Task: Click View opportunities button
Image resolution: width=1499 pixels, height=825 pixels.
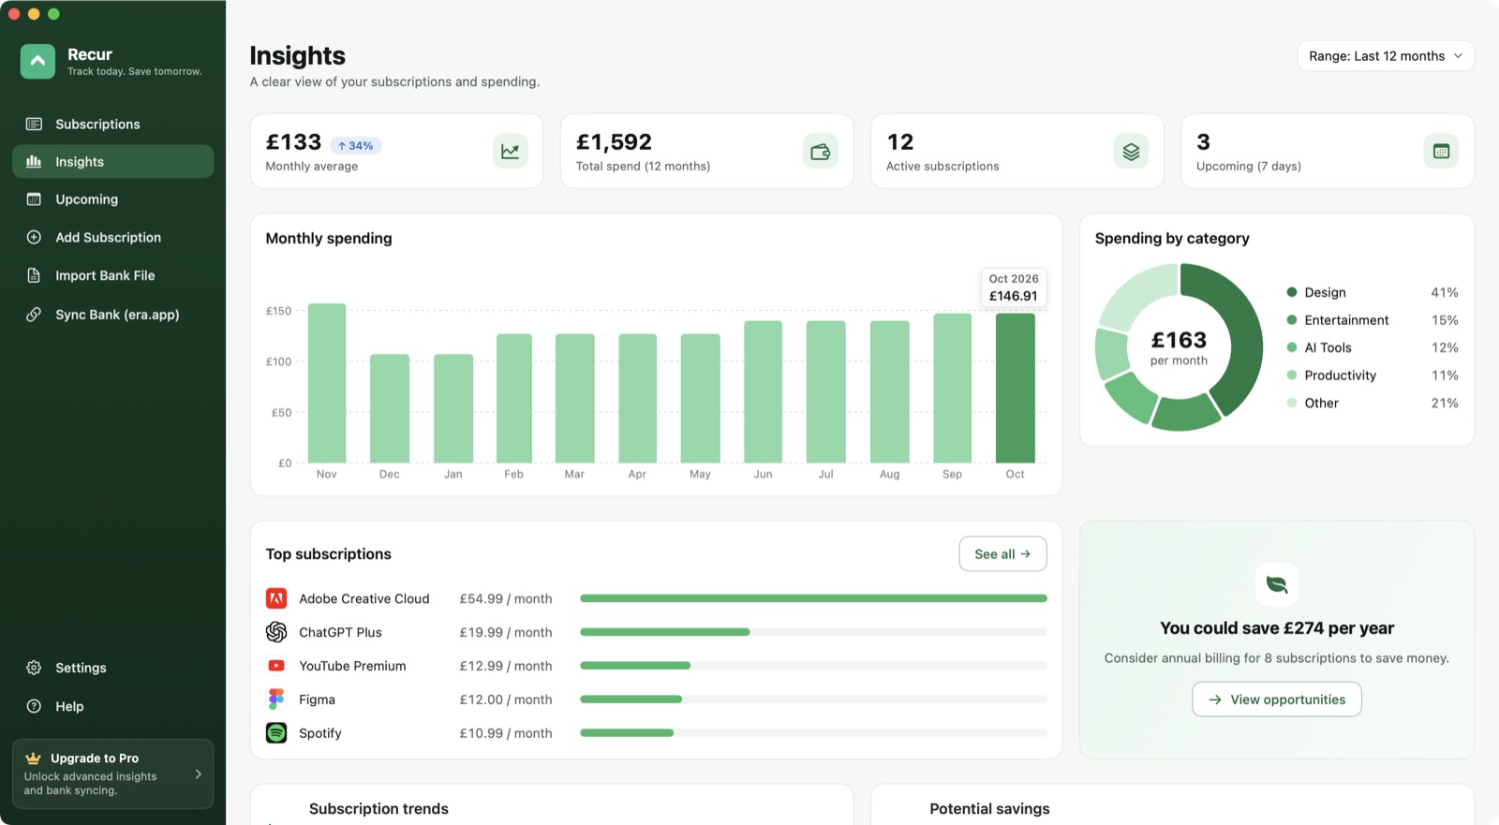Action: click(x=1276, y=700)
